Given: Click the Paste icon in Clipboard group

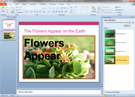Looking at the screenshot, I should pyautogui.click(x=3, y=8).
